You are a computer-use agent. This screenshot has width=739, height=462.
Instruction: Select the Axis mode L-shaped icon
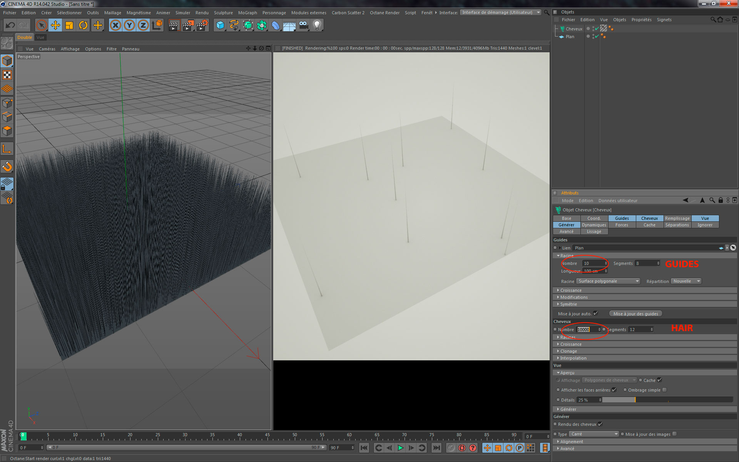tap(7, 149)
